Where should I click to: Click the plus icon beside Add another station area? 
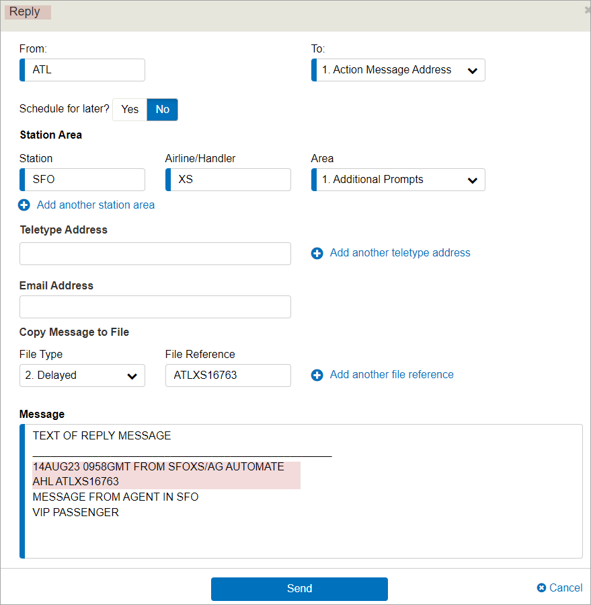[24, 205]
